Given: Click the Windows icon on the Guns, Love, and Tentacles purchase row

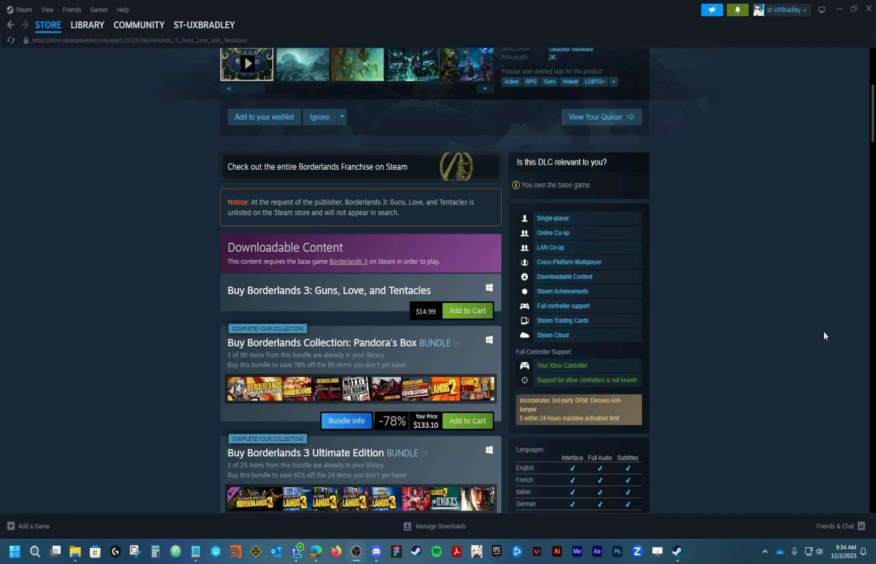Looking at the screenshot, I should click(489, 288).
